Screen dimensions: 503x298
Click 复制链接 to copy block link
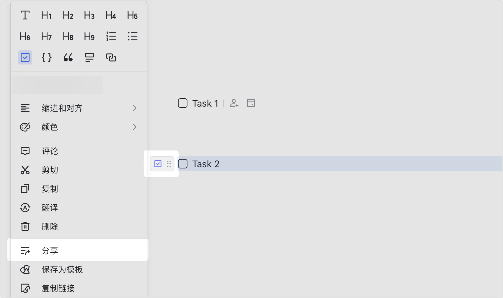tap(78, 288)
